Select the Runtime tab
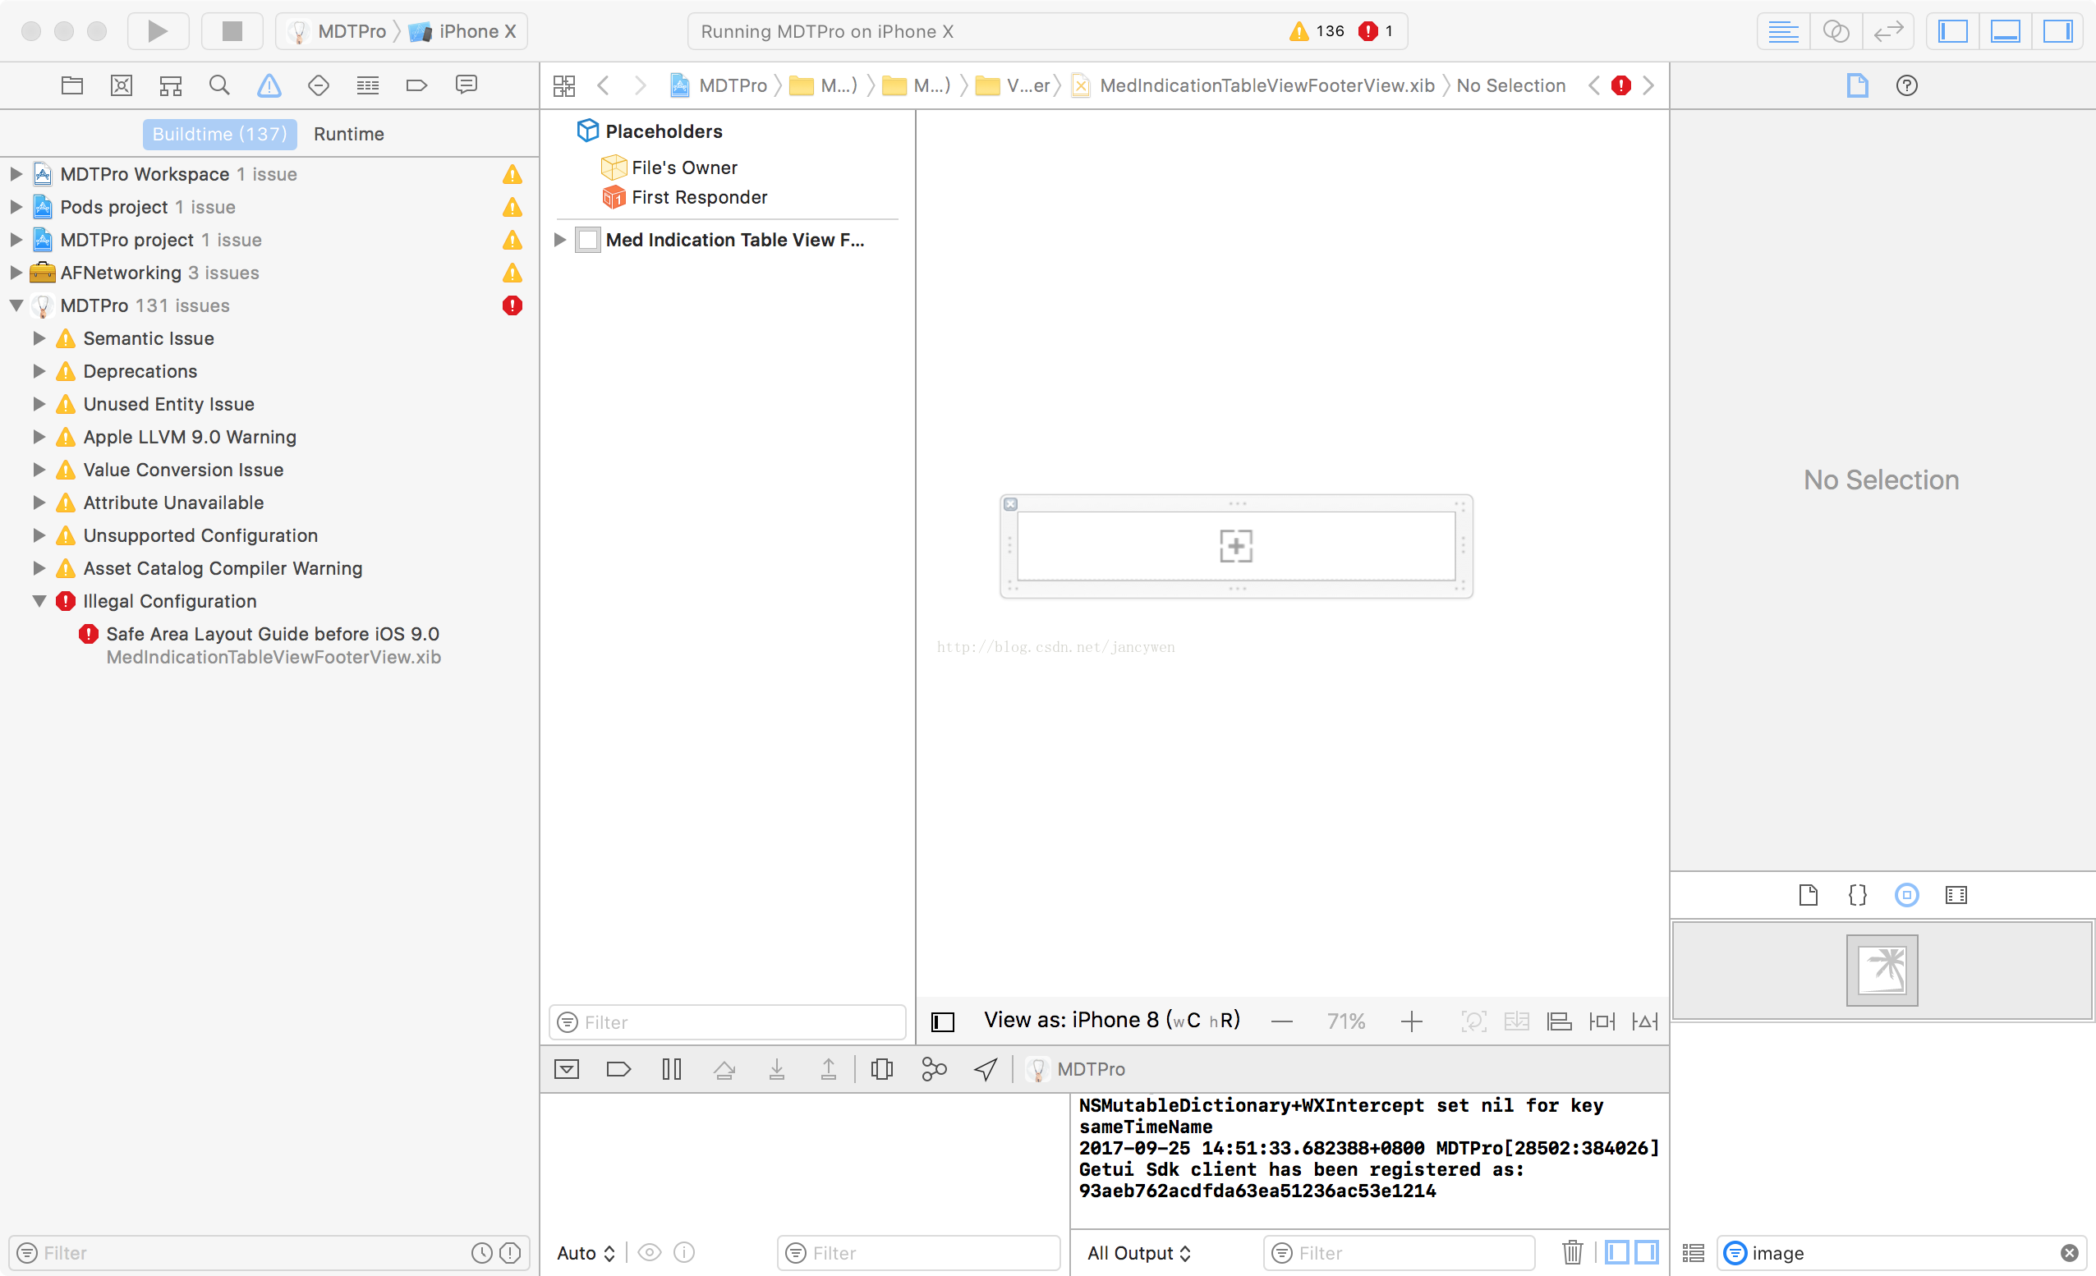Screen dimensions: 2096x1276 (349, 134)
